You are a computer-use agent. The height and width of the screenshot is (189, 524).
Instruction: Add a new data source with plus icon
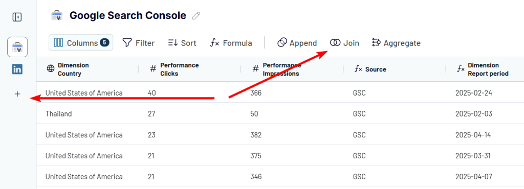17,94
